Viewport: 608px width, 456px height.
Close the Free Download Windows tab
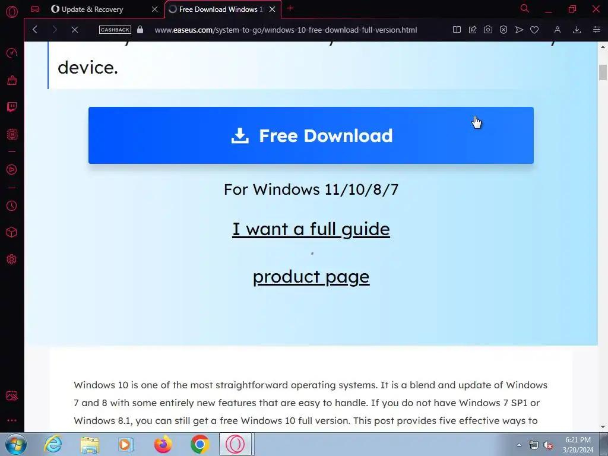(x=272, y=9)
